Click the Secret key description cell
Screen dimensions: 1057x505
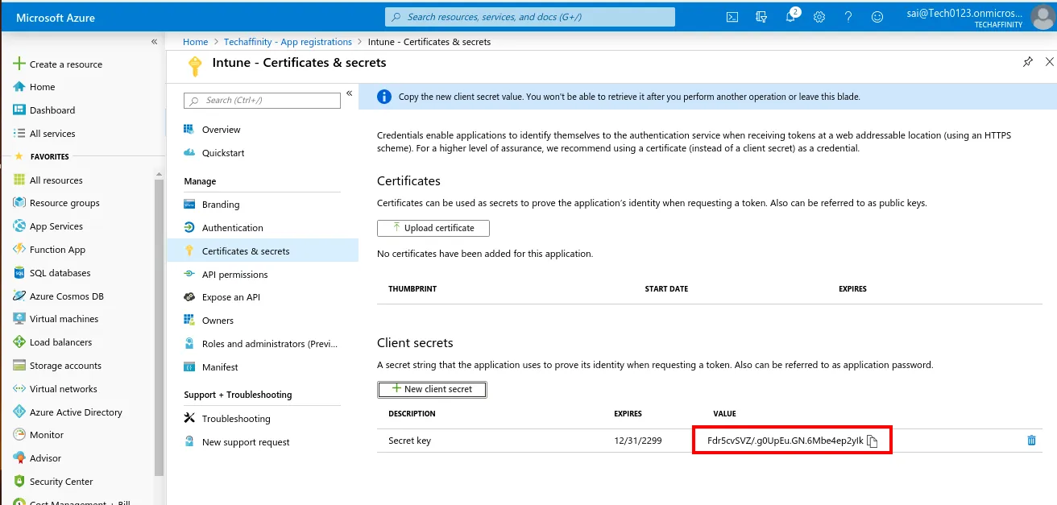[409, 441]
